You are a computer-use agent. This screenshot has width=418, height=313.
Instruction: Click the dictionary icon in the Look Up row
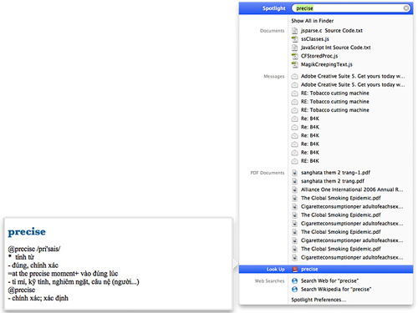pyautogui.click(x=295, y=270)
